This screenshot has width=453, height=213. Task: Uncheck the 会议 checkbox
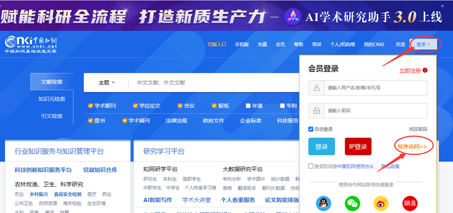pos(180,106)
